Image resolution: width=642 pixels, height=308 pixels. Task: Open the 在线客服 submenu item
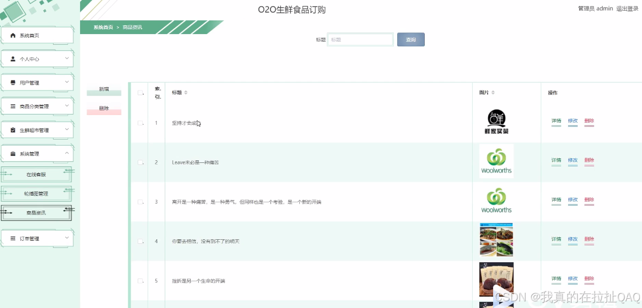pyautogui.click(x=36, y=175)
